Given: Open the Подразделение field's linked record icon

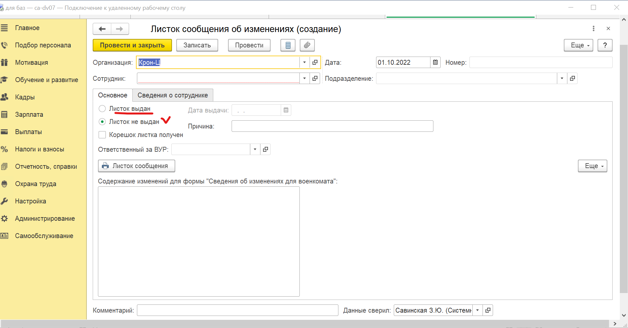Looking at the screenshot, I should pyautogui.click(x=572, y=78).
